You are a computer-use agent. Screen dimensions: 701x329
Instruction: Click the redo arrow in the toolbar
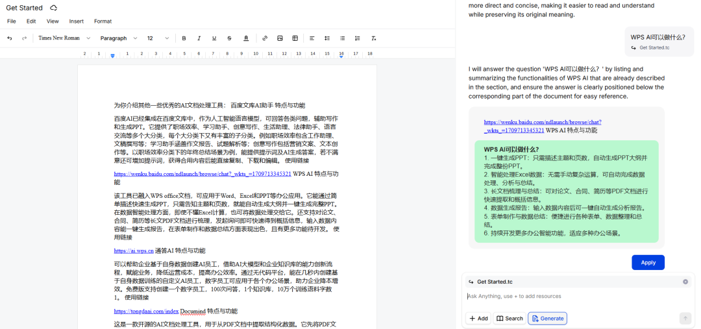coord(24,38)
